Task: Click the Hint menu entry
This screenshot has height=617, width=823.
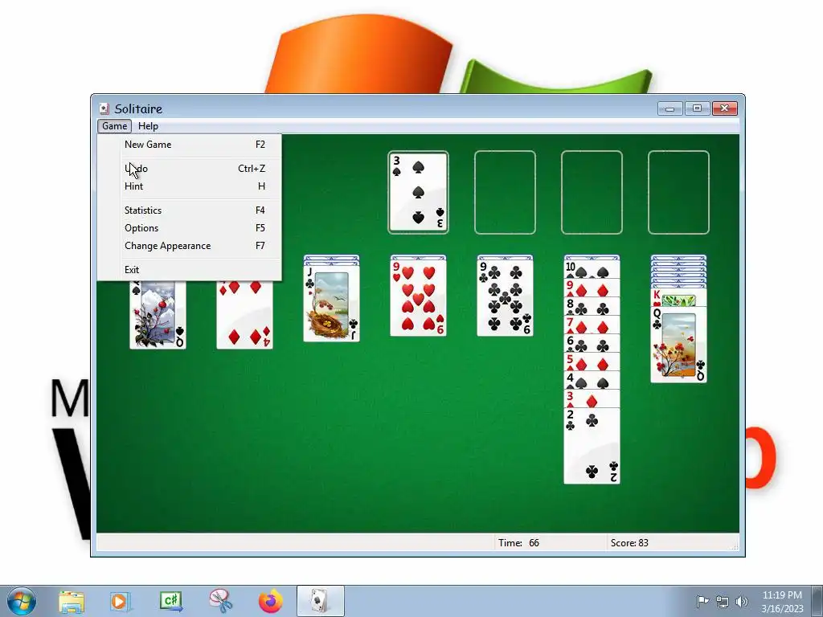Action: [x=194, y=186]
